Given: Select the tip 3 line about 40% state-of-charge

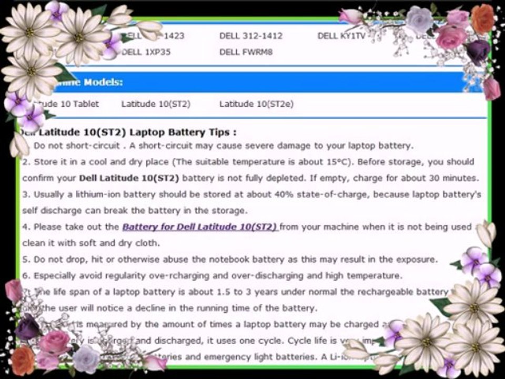Looking at the screenshot, I should point(251,194).
